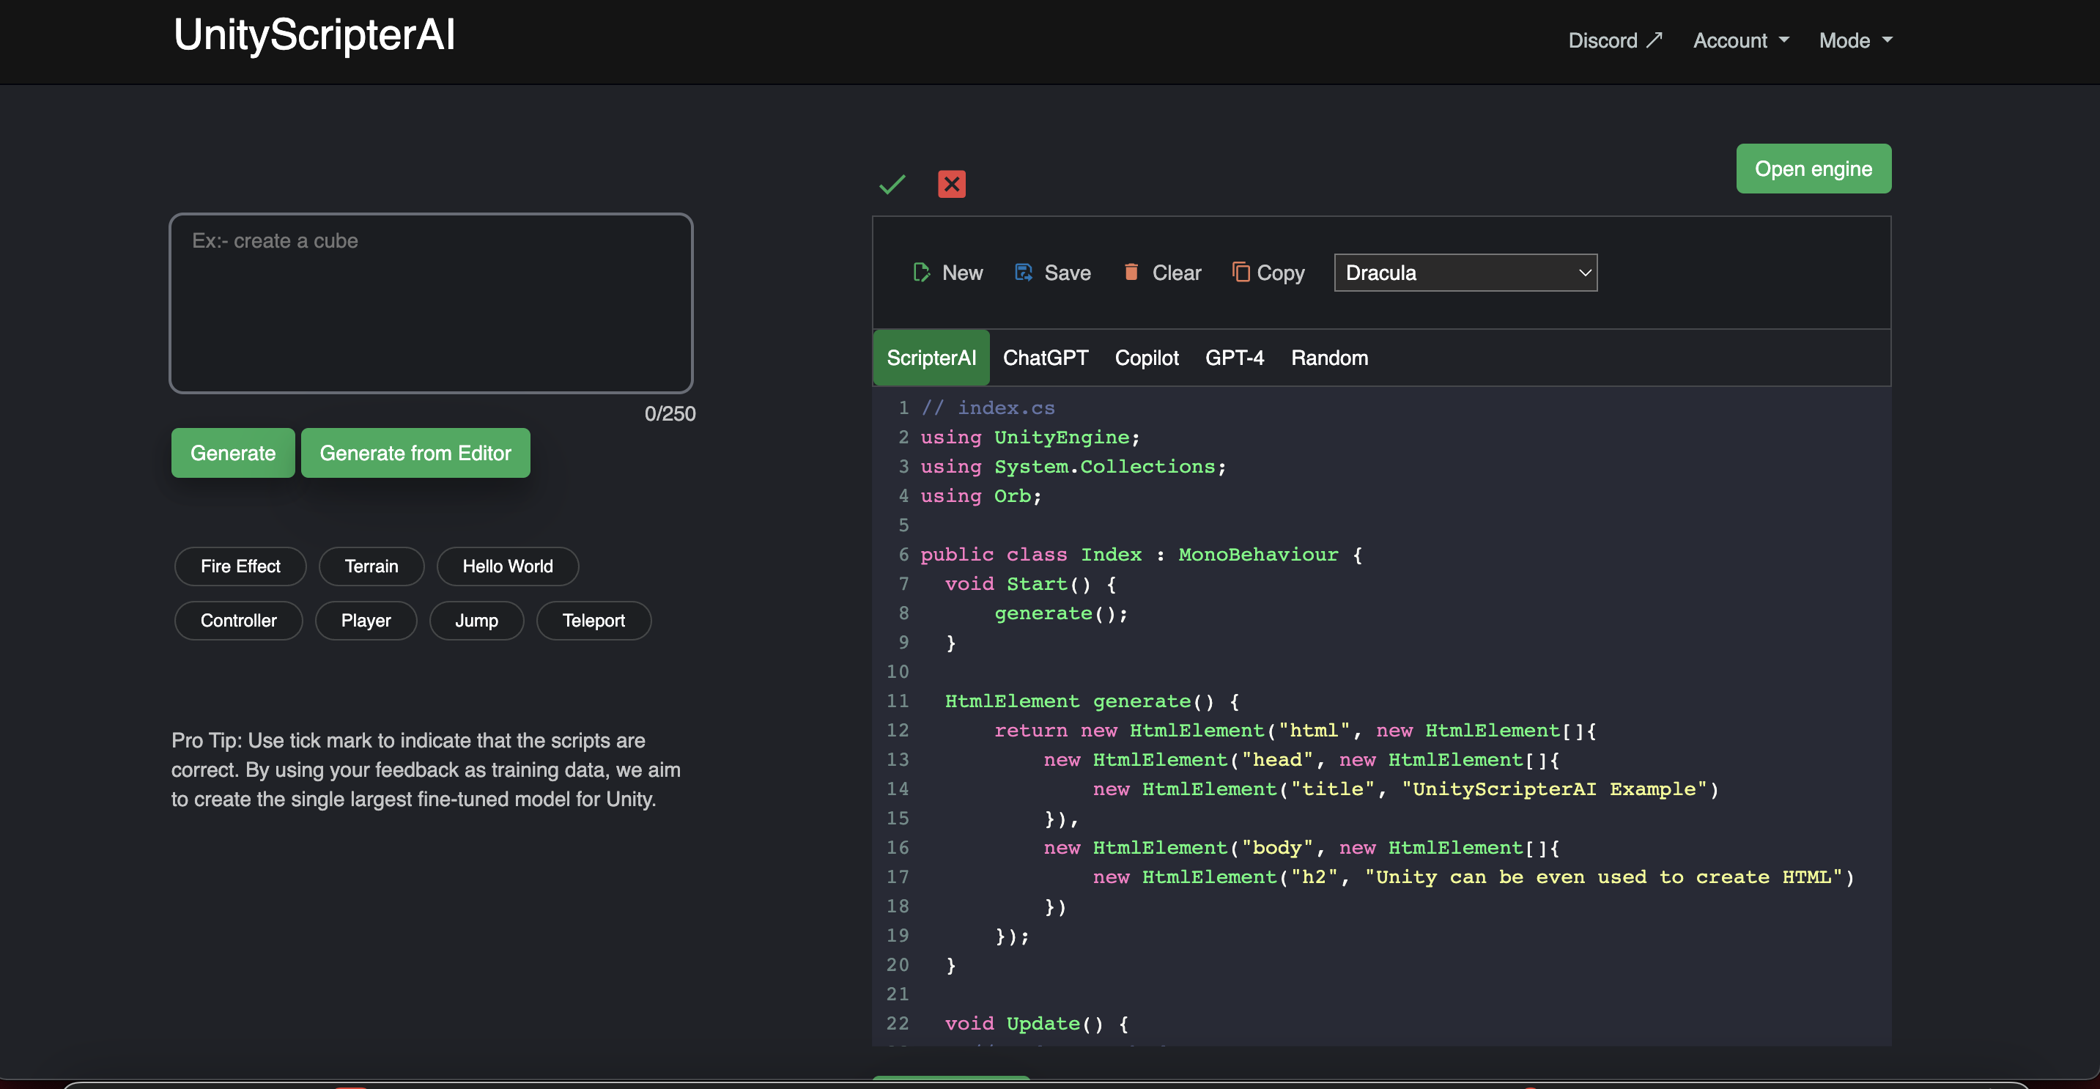Click the Copy label in editor toolbar
This screenshot has height=1089, width=2100.
tap(1280, 273)
